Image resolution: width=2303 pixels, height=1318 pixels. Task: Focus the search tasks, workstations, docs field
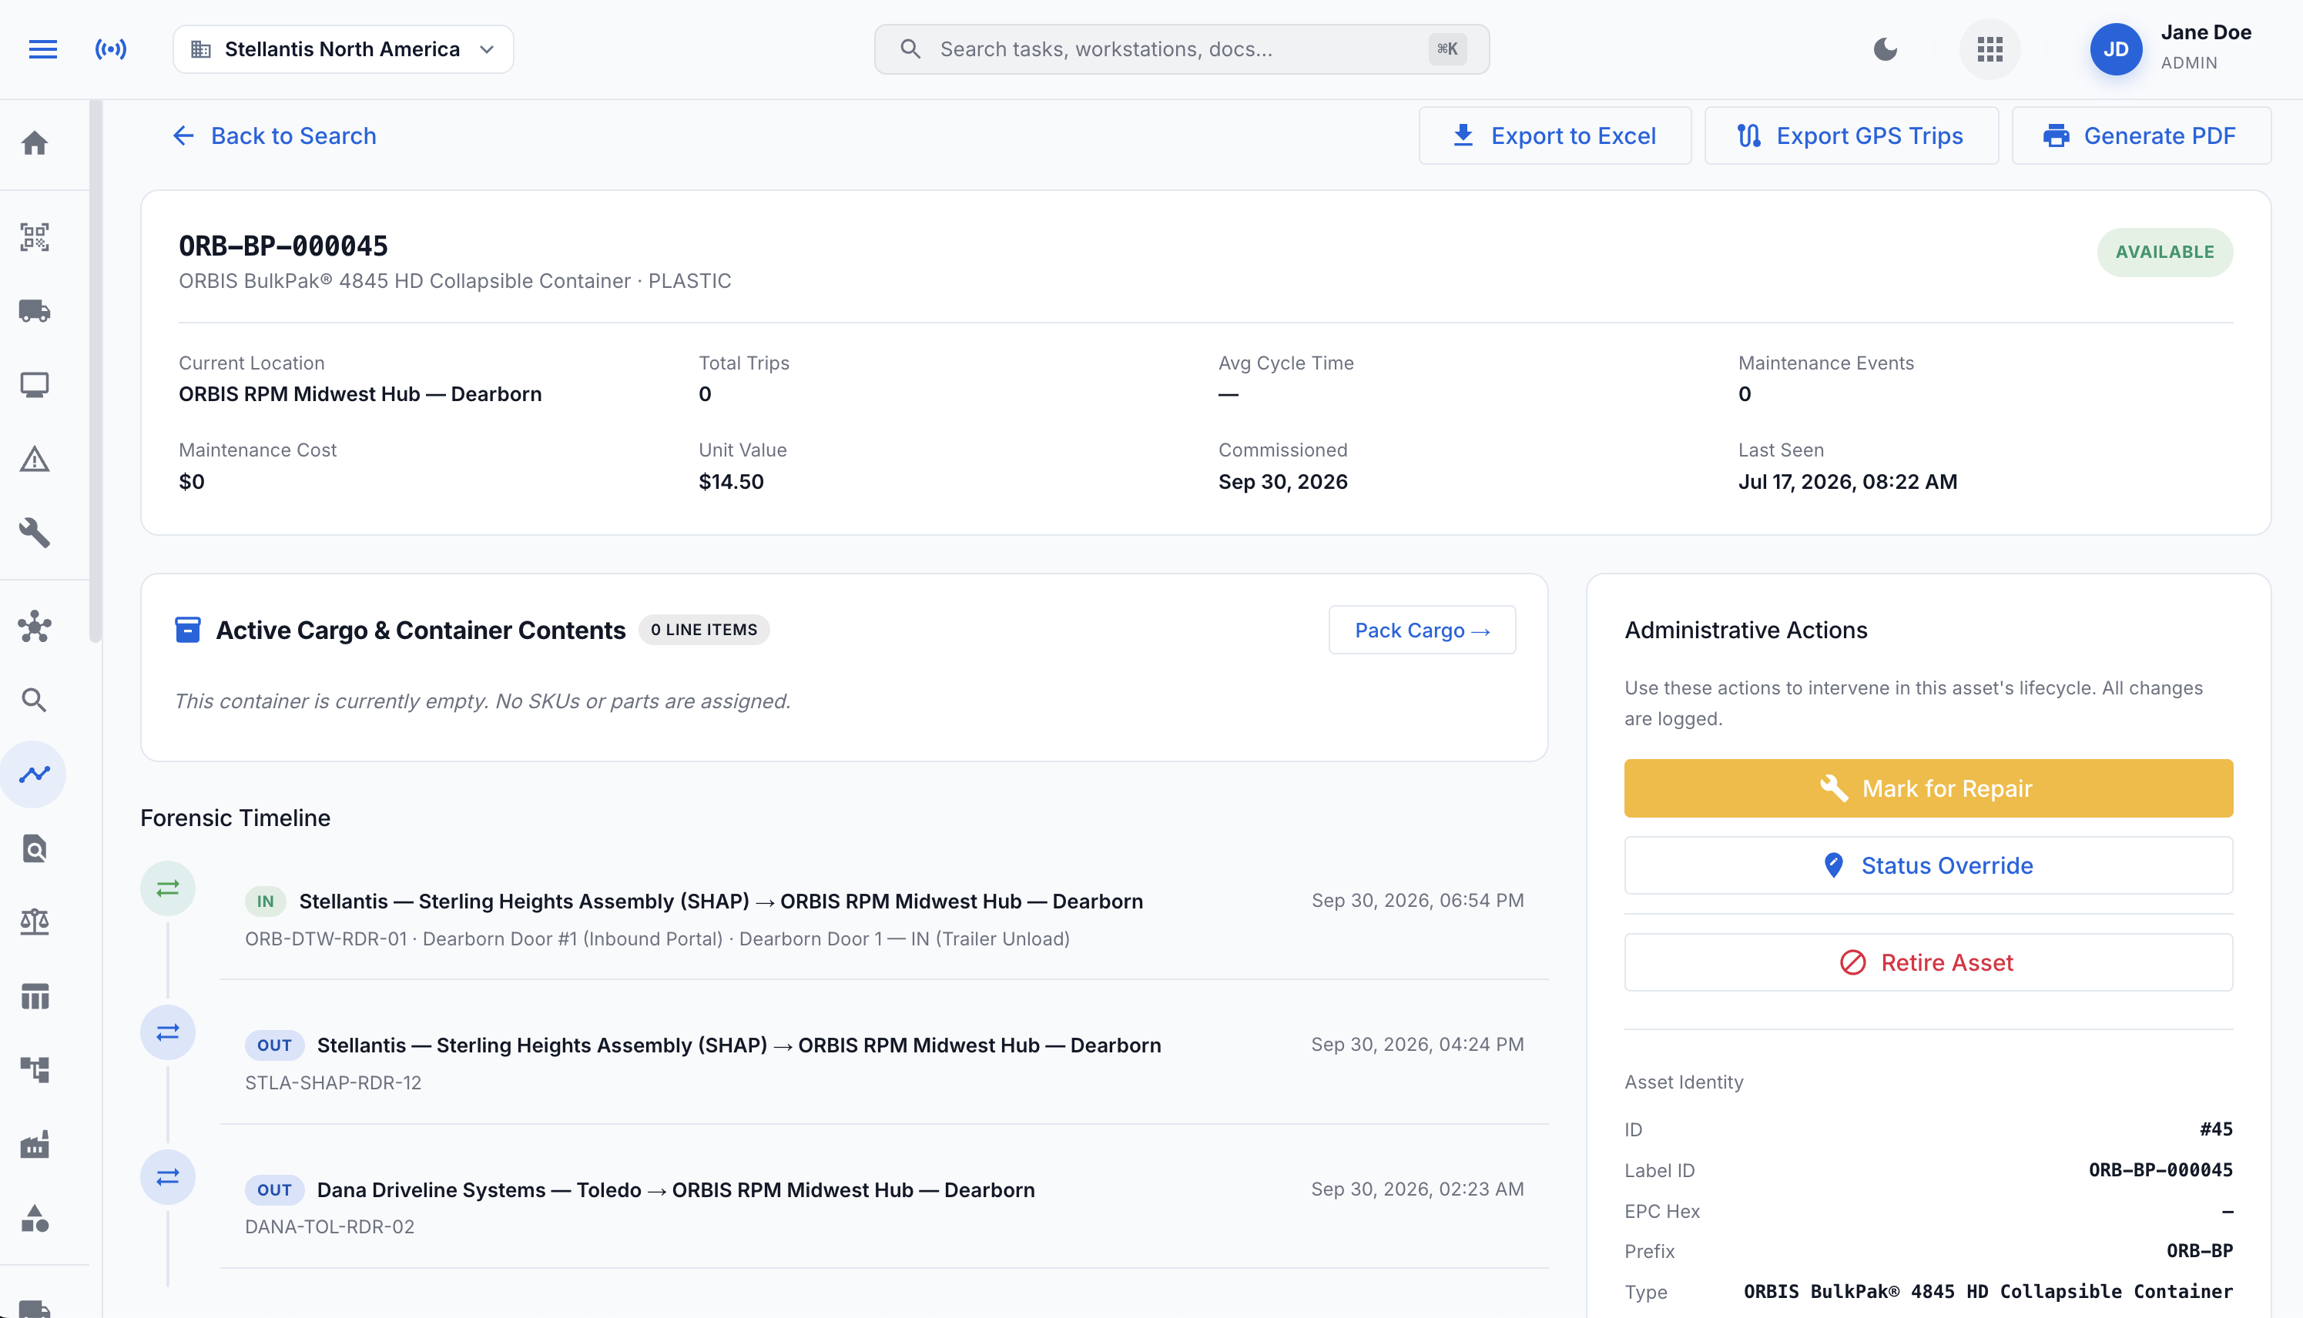(x=1181, y=49)
